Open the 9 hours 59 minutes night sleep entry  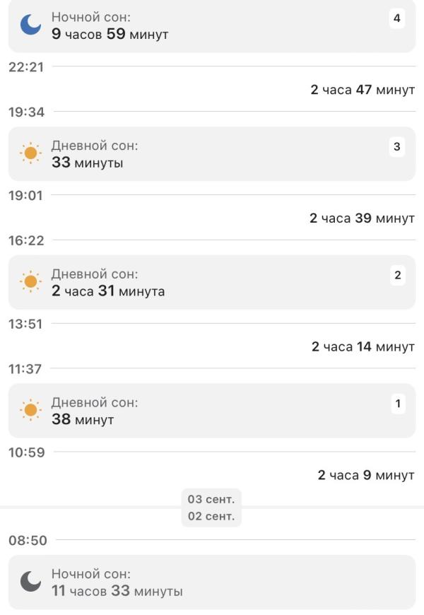212,25
